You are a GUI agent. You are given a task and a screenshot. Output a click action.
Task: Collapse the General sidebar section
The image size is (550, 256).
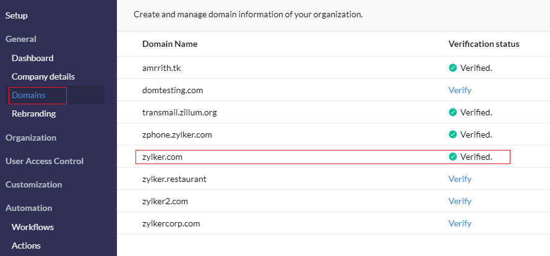[21, 39]
